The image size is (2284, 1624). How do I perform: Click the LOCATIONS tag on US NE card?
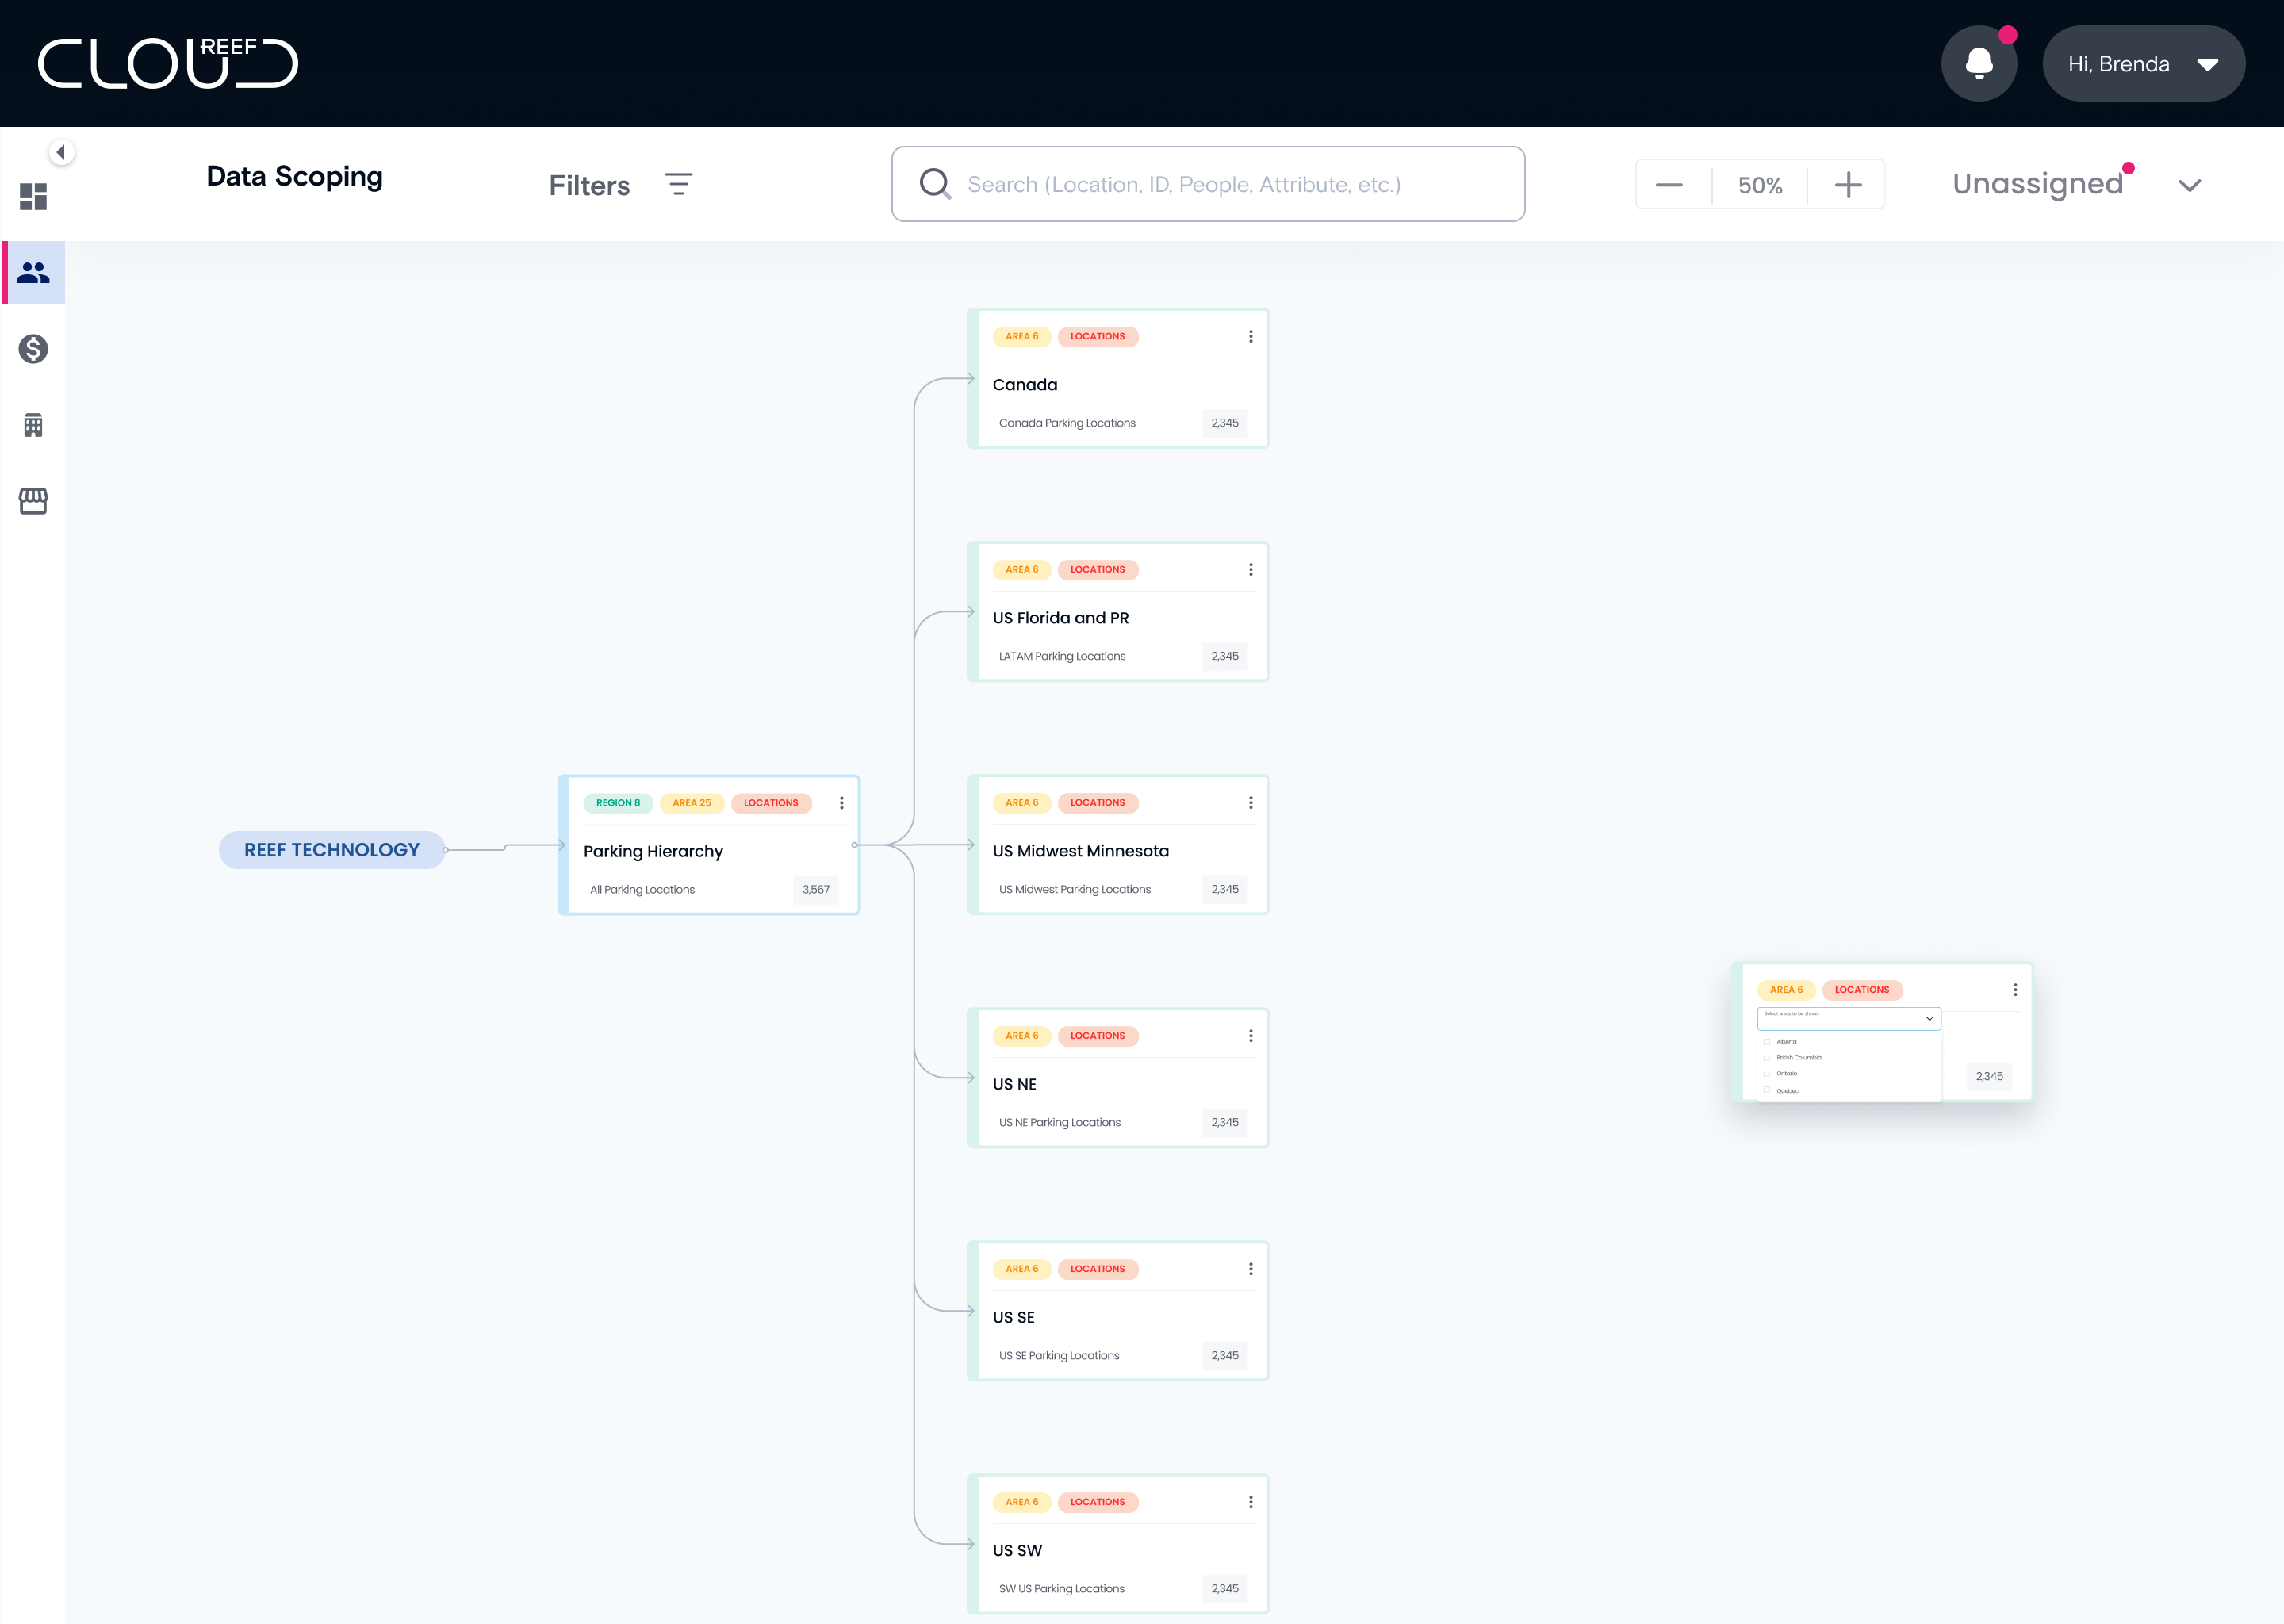[x=1097, y=1036]
